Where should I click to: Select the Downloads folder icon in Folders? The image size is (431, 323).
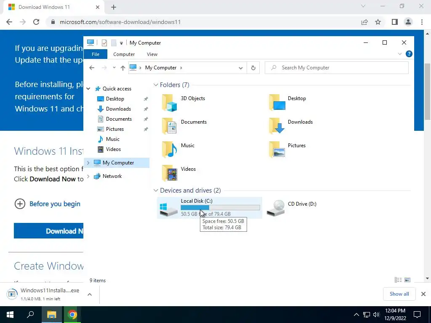point(277,125)
